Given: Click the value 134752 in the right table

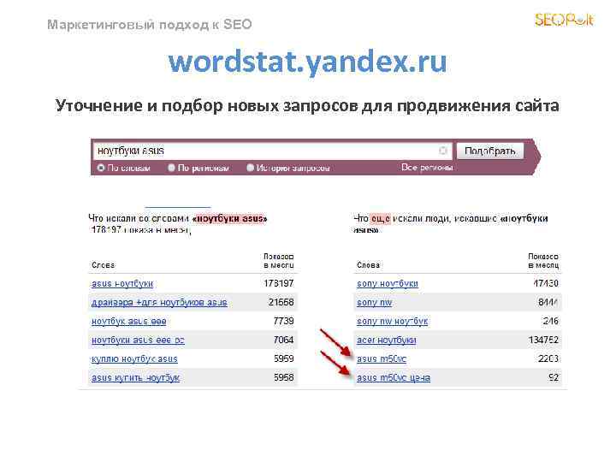Looking at the screenshot, I should [x=543, y=341].
